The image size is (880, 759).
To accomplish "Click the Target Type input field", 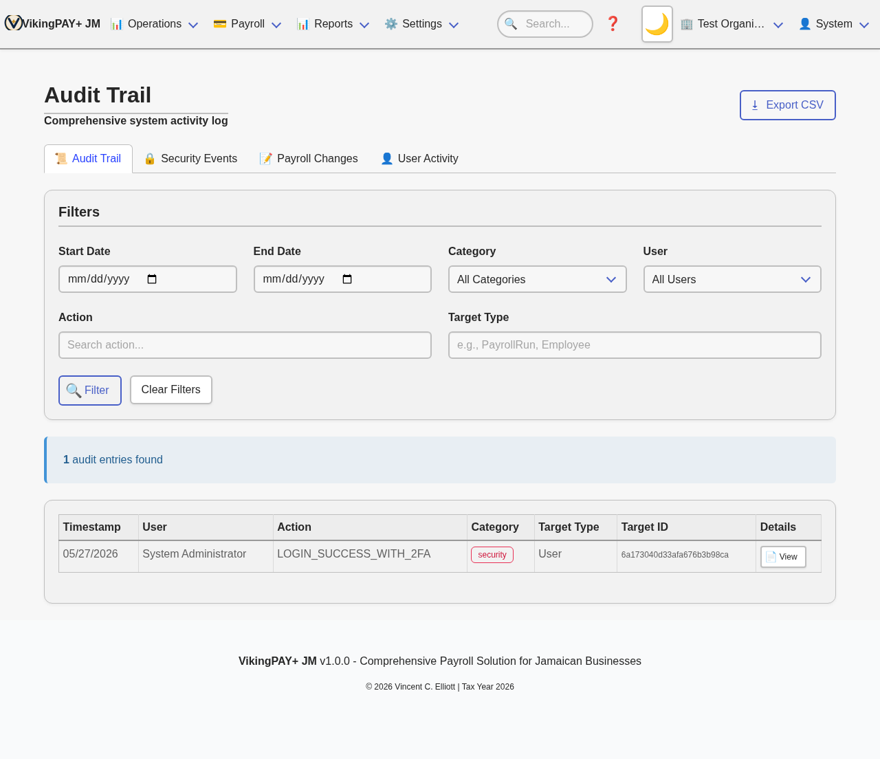I will click(635, 345).
